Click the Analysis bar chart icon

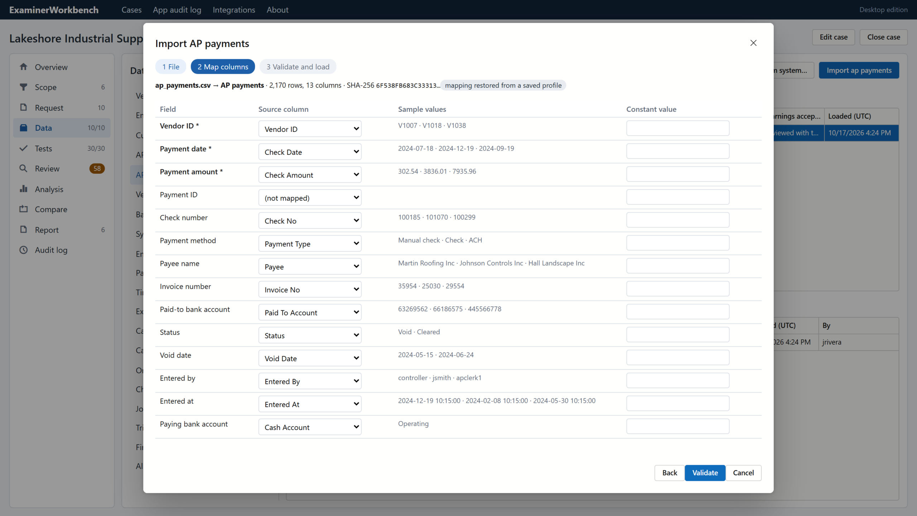point(24,189)
